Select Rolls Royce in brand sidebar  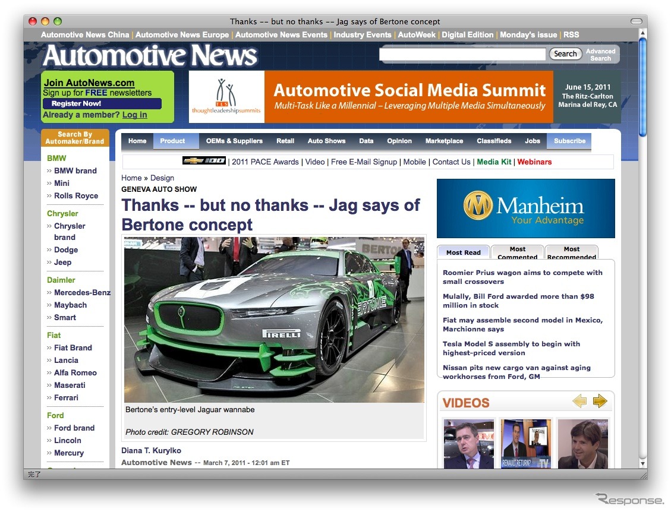(x=76, y=195)
